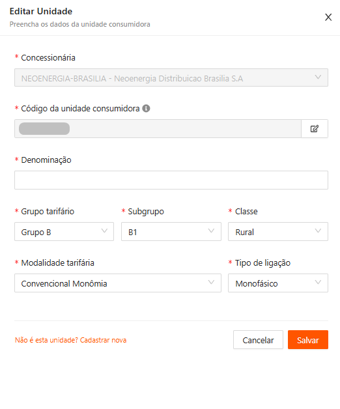Click the chevron in Modalidade tarifária field

(211, 282)
